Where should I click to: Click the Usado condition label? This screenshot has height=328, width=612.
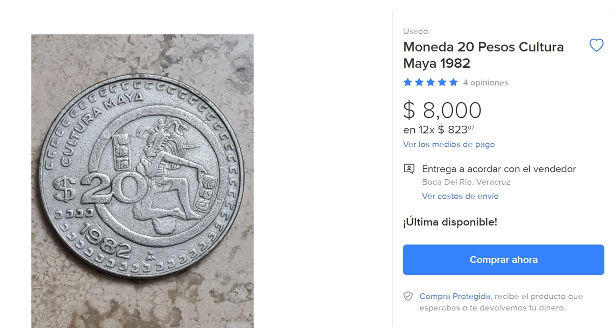[x=415, y=31]
